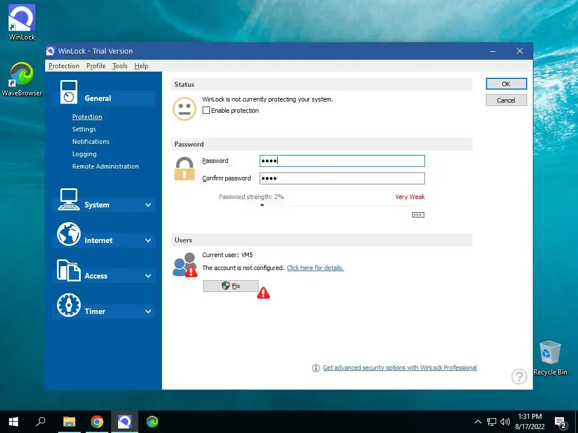Expand the Timer section chevron
This screenshot has width=578, height=433.
coord(148,311)
